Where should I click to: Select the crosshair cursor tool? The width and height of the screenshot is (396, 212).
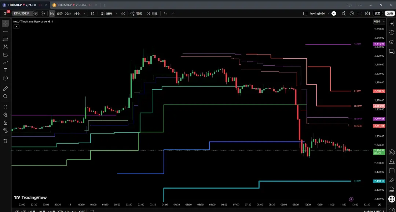point(5,23)
